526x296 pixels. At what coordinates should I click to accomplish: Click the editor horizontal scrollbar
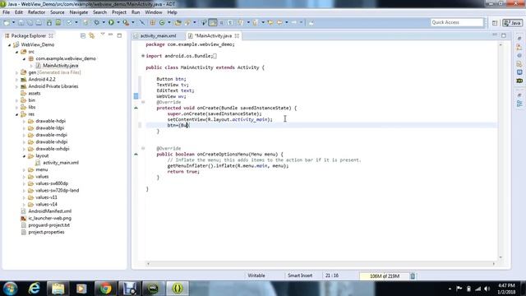[321, 264]
